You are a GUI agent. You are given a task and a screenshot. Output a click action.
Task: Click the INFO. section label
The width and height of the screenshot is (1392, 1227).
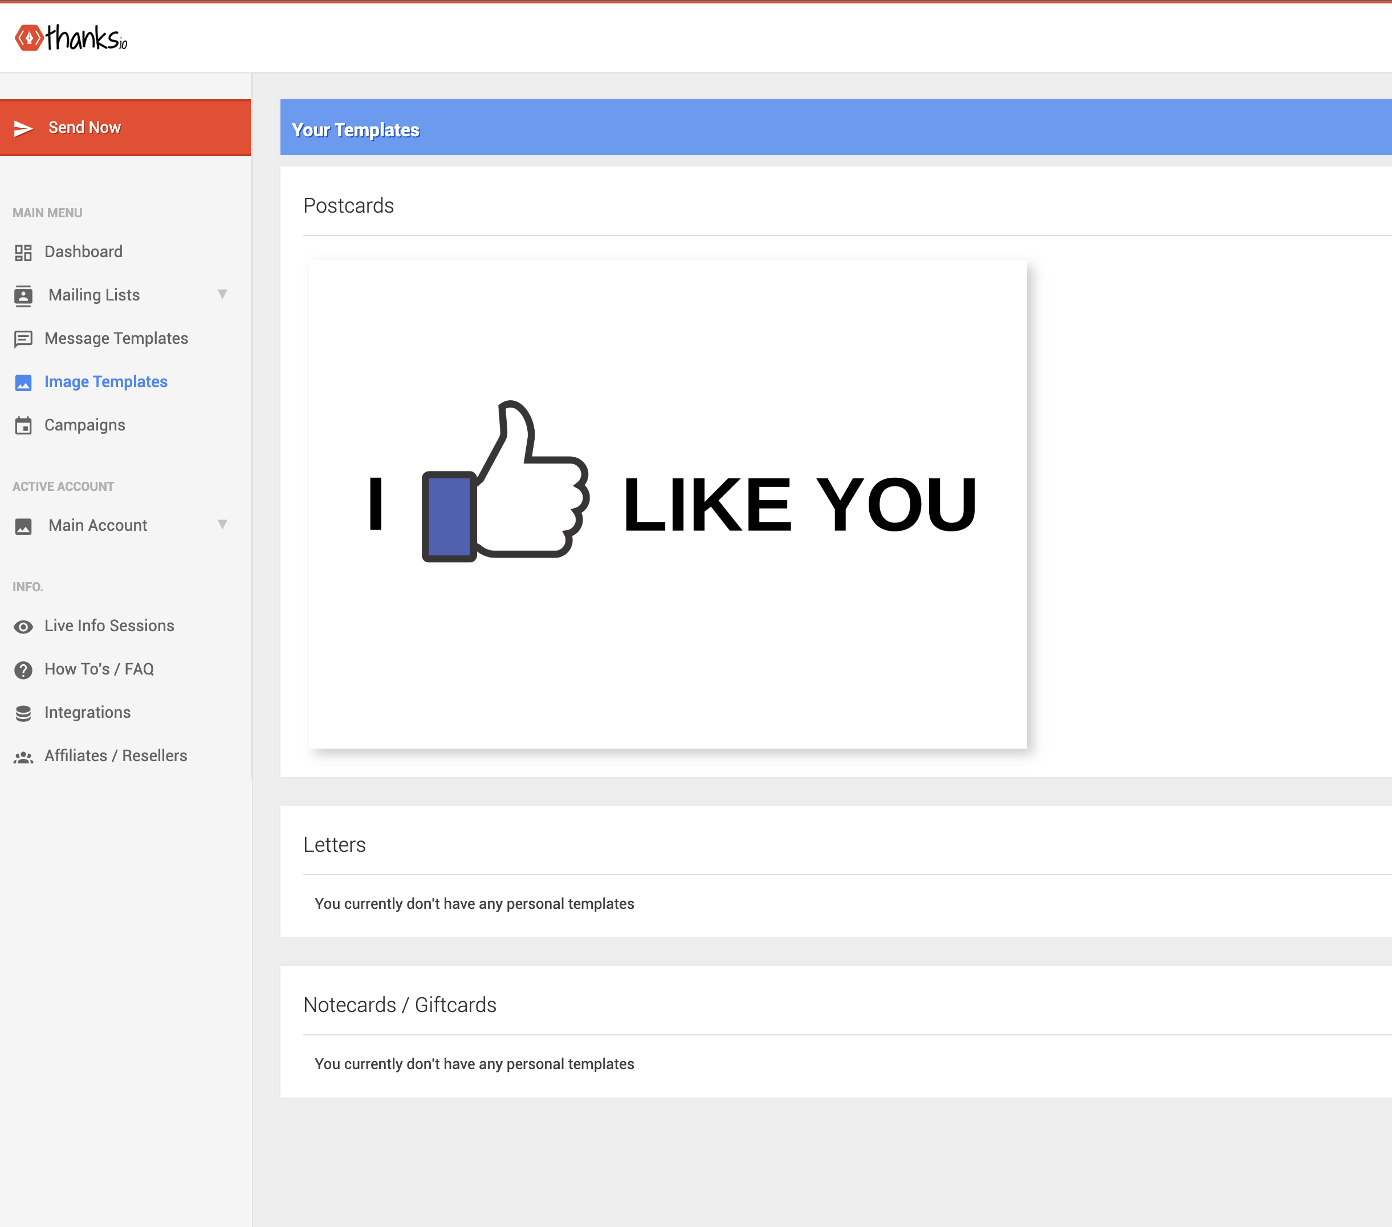click(x=27, y=587)
